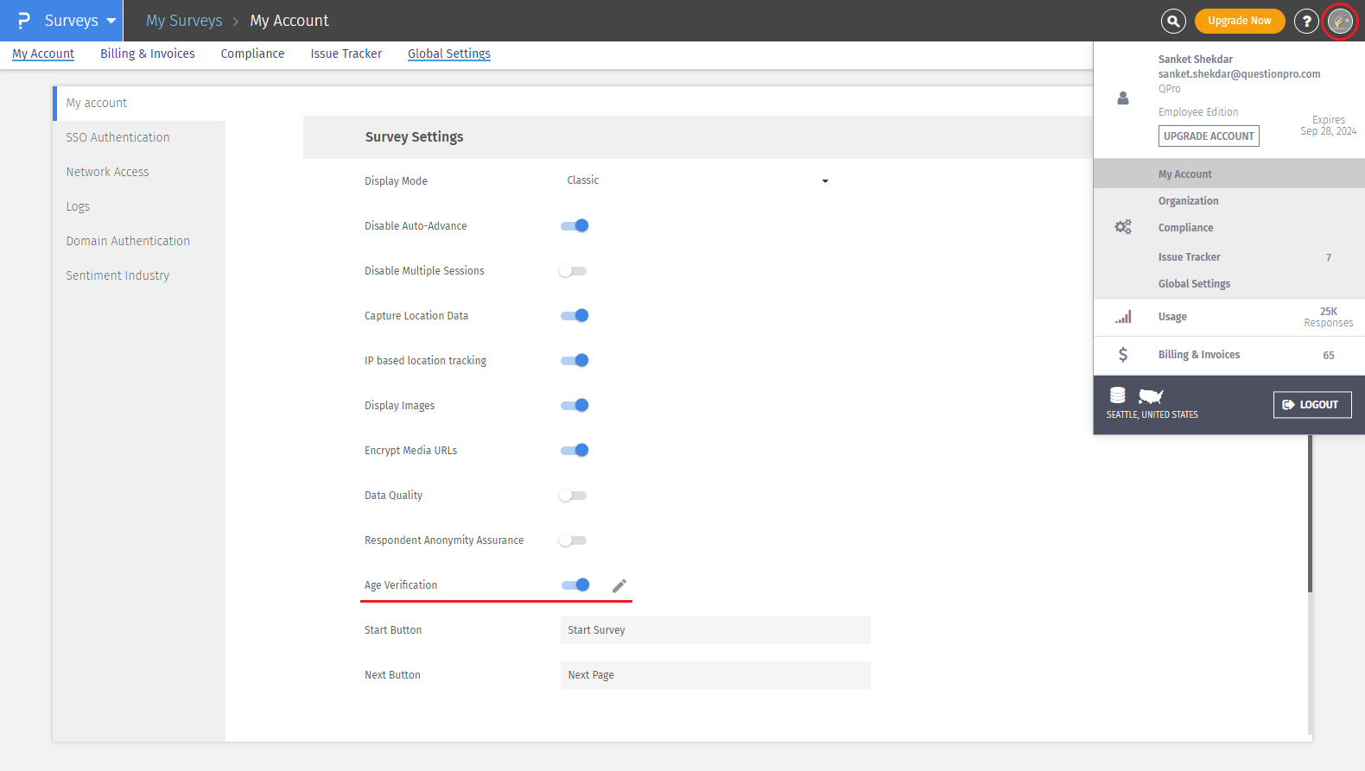This screenshot has height=771, width=1365.
Task: Switch to Billing & Invoices tab
Action: [148, 54]
